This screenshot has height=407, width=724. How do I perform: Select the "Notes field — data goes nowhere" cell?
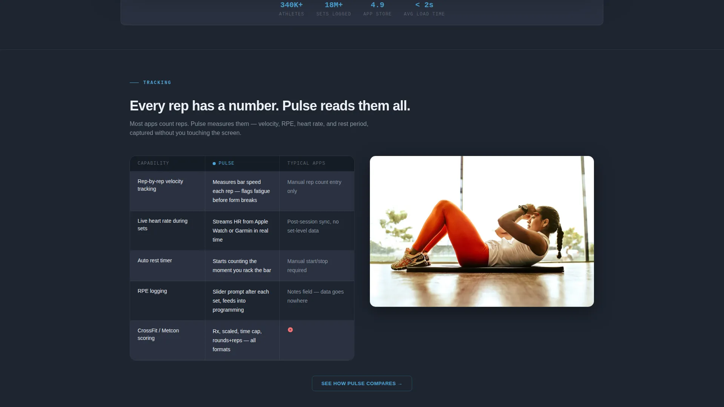[317, 301]
